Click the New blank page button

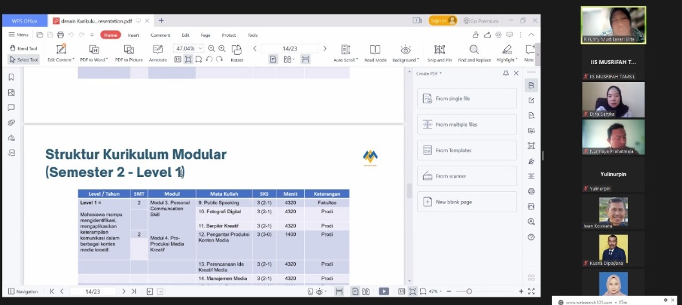(x=467, y=202)
